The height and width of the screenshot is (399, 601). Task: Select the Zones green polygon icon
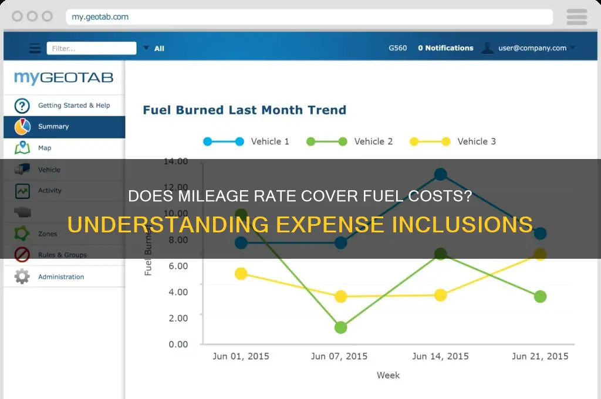[22, 233]
